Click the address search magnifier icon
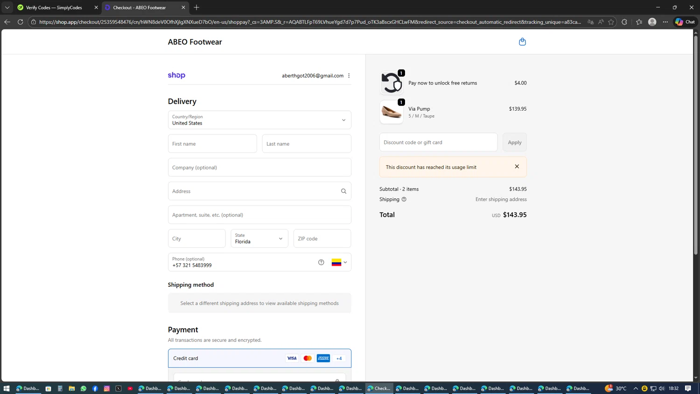 (343, 191)
